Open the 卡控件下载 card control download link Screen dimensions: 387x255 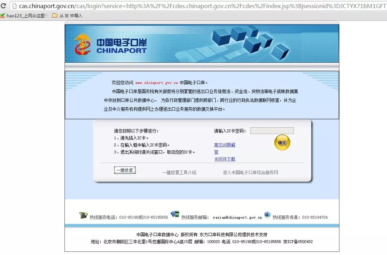click(225, 159)
